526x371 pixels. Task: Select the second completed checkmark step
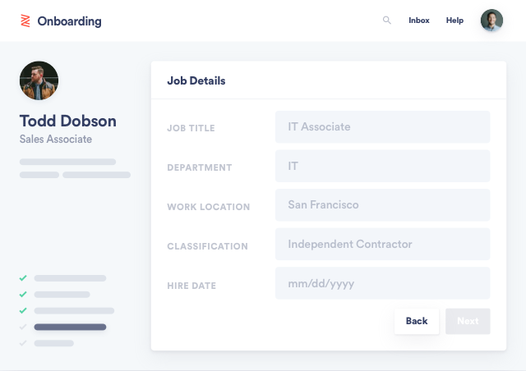point(23,294)
